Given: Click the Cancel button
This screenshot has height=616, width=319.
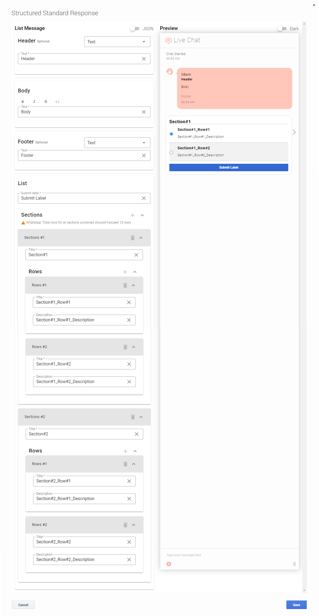Looking at the screenshot, I should (23, 605).
